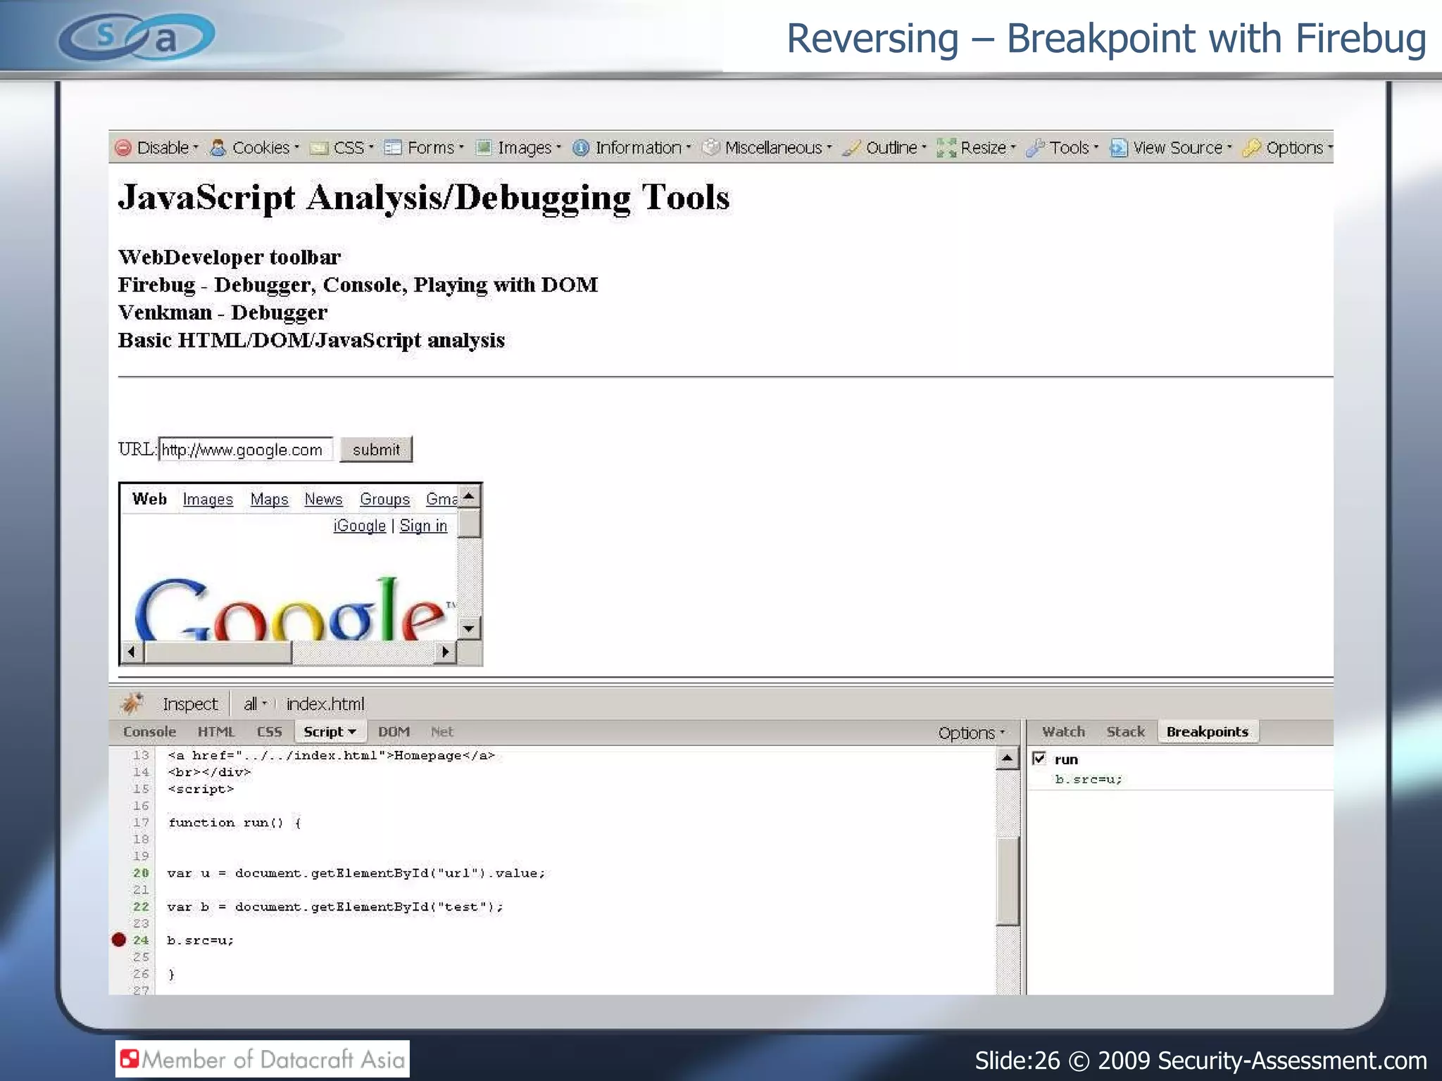
Task: Toggle the run breakpoint checkbox
Action: pyautogui.click(x=1039, y=759)
